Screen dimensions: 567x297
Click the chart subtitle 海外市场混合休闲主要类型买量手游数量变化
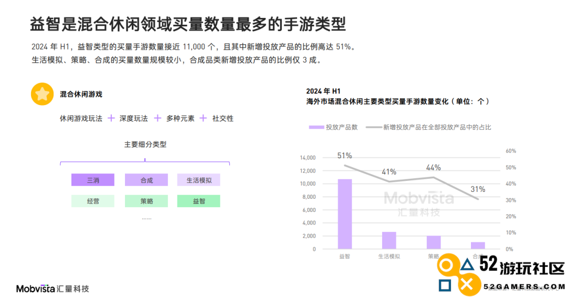point(377,101)
